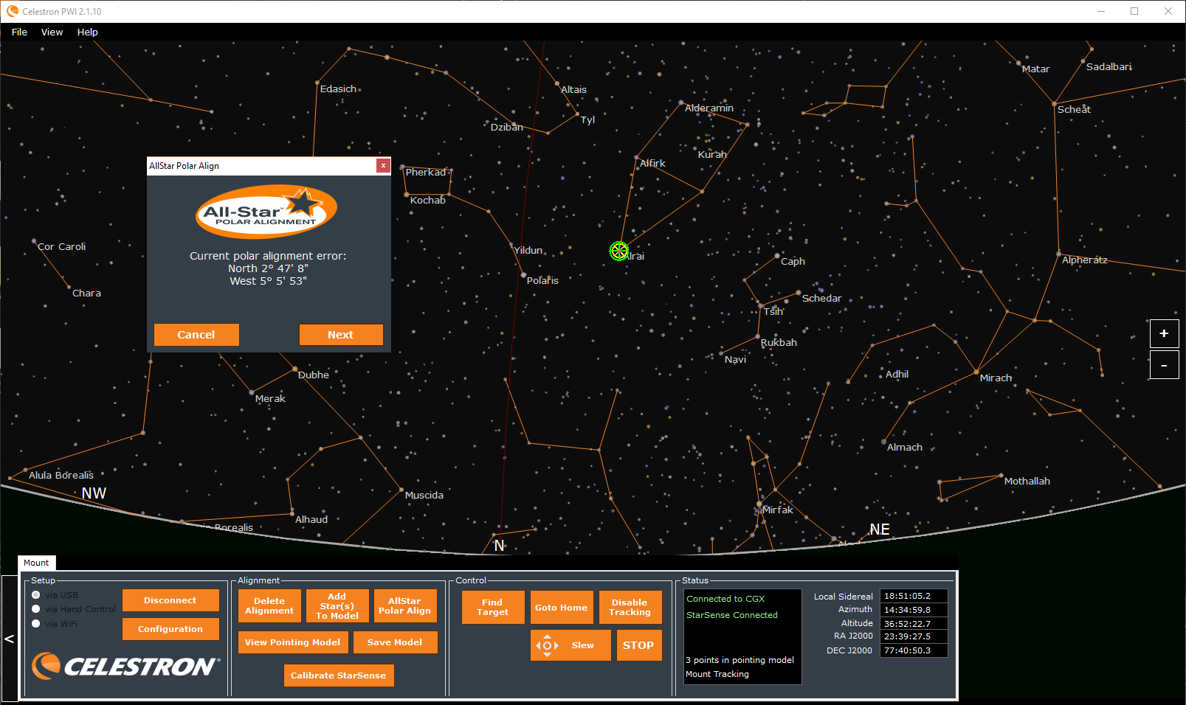Zoom in the sky map with plus
Viewport: 1186px width, 705px height.
point(1163,334)
